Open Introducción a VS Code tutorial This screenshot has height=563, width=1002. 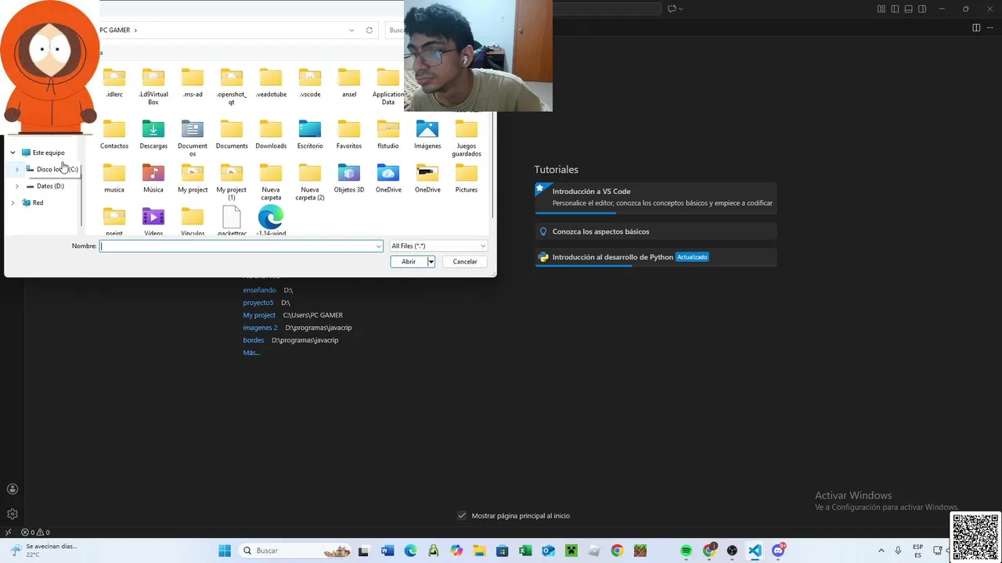tap(656, 197)
